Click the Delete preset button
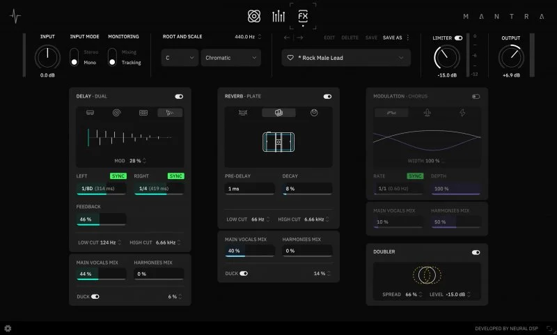This screenshot has height=335, width=557. [350, 38]
